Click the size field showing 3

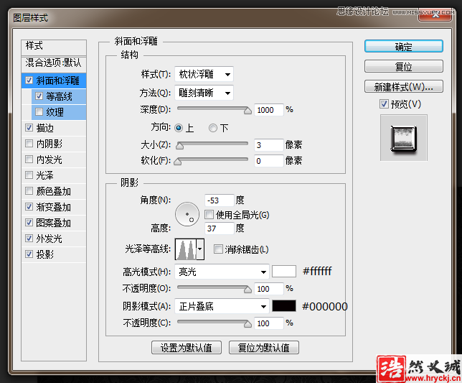269,145
